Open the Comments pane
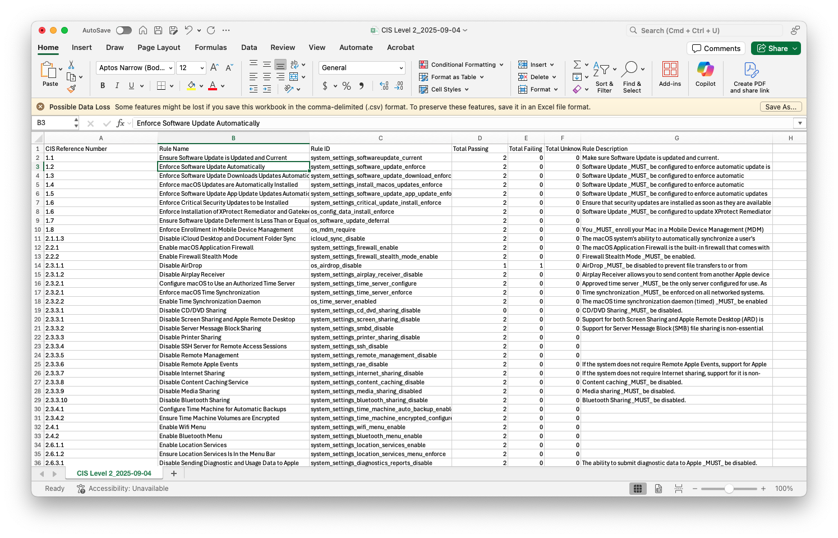Viewport: 838px width, 538px height. [x=716, y=48]
